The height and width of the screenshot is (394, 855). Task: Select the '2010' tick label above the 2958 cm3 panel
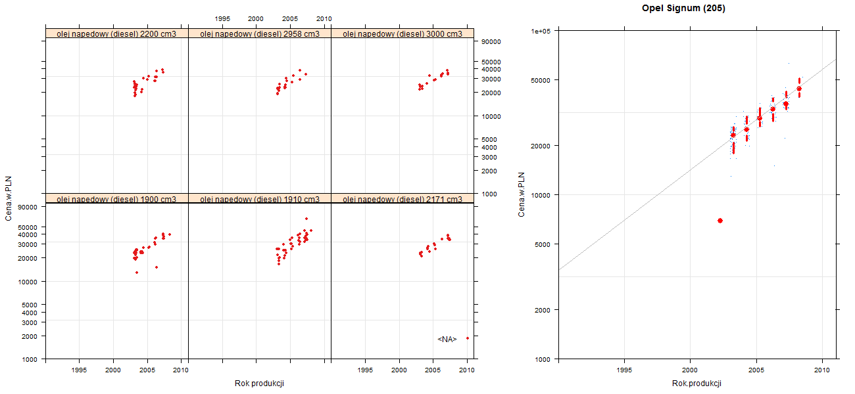[x=324, y=19]
